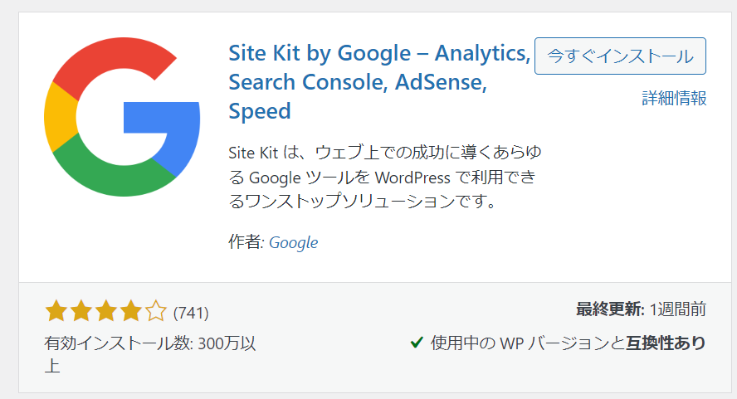
Task: Open the 詳細情報 link
Action: (674, 98)
